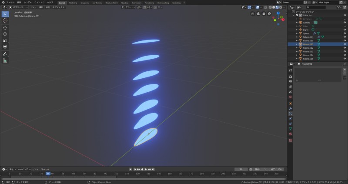
Task: Open the Material properties sphere tab
Action: 291,134
